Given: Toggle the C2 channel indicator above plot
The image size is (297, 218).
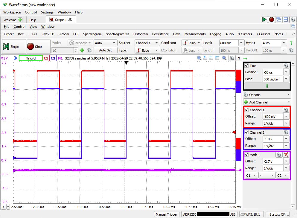Looking at the screenshot, I should click(x=53, y=58).
